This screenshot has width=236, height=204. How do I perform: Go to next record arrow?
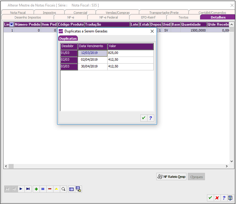[21, 189]
